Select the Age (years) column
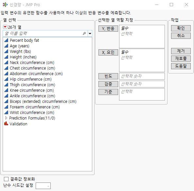Screen dimensions: 194x191 point(20,46)
